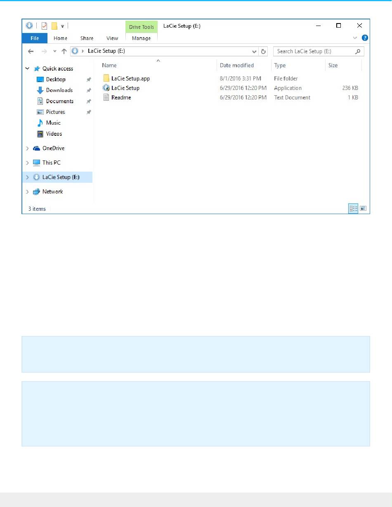392x507 pixels.
Task: Select Quick access in navigation pane
Action: 58,68
